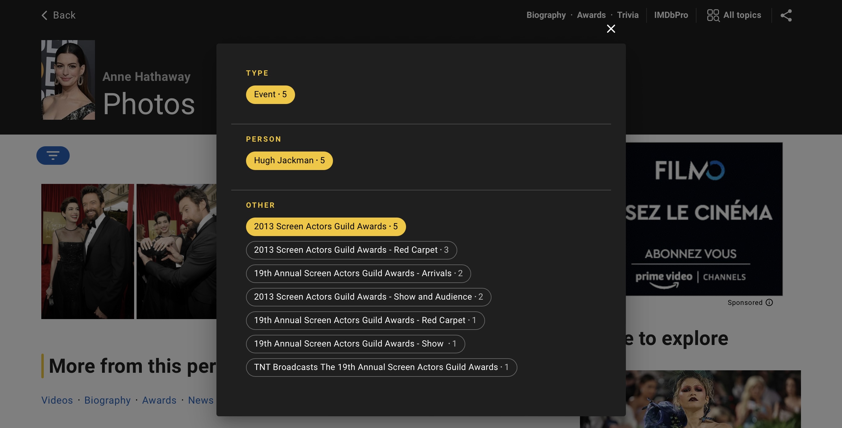
Task: Apply the Show and Audience filter
Action: (368, 297)
